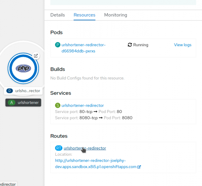Open the urlshortener-redirector service link
Image resolution: width=202 pixels, height=186 pixels.
click(83, 106)
